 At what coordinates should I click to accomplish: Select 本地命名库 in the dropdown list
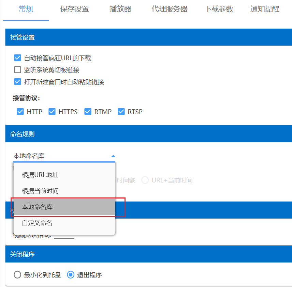64,207
